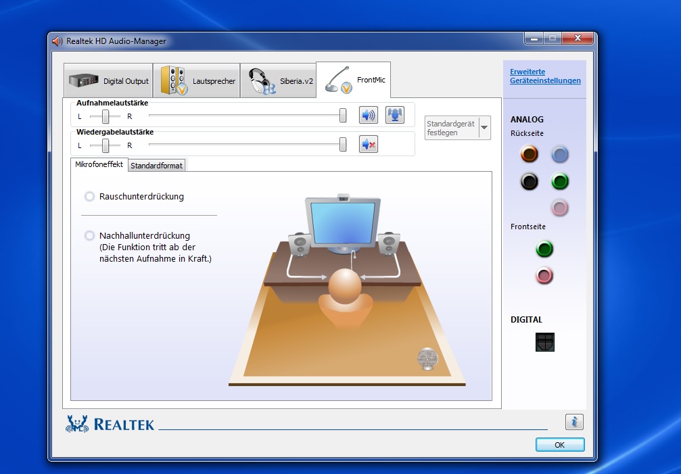Close the Realtek HD Audio-Manager window
The width and height of the screenshot is (681, 474).
(578, 39)
